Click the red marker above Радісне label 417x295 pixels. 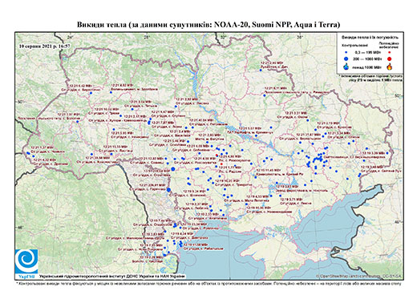pyautogui.click(x=221, y=164)
